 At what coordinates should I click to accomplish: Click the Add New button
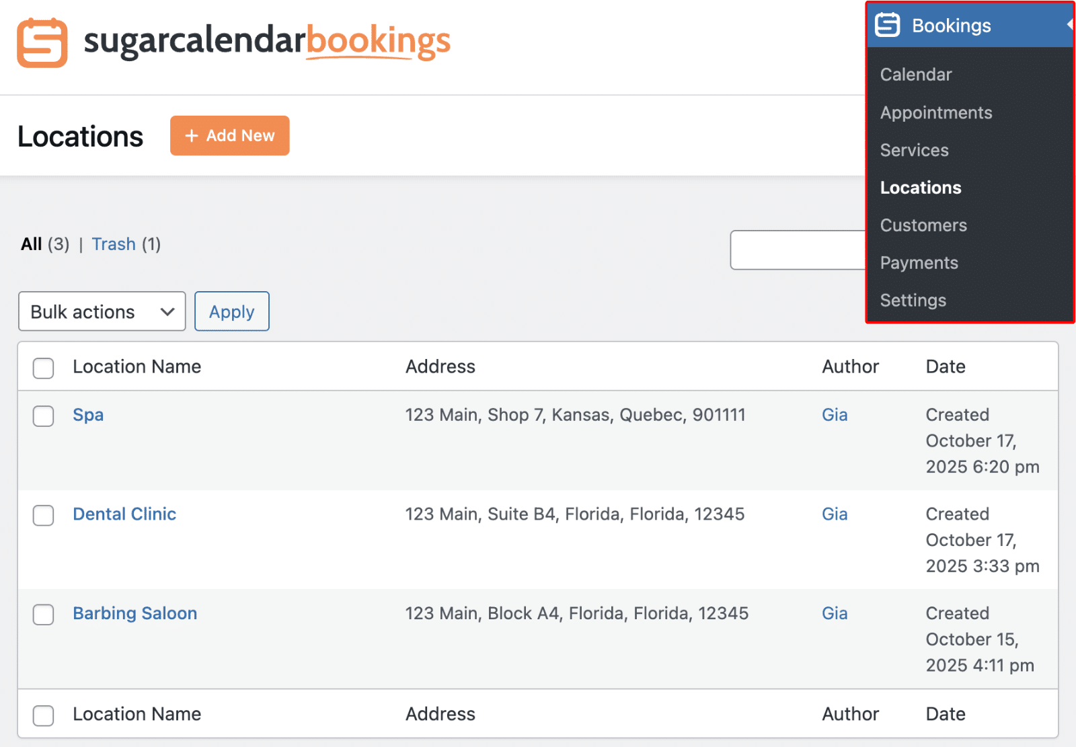pos(229,135)
